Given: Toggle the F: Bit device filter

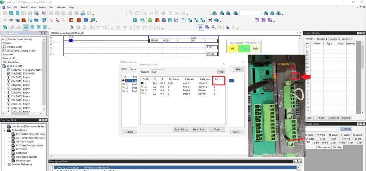Looking at the screenshot, I should (334, 139).
